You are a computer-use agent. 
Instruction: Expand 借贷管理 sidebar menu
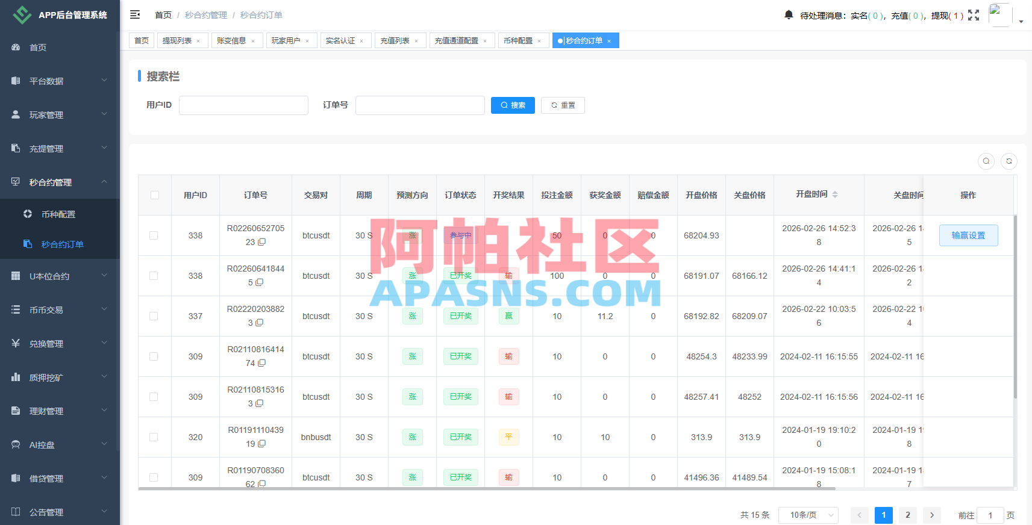click(x=60, y=478)
